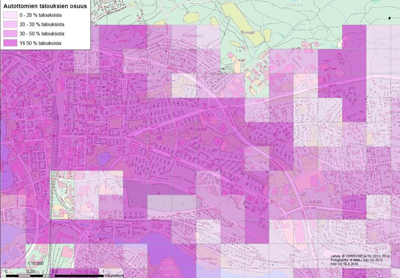Click the Kaleva district label
Image resolution: width=400 pixels, height=278 pixels.
click(198, 129)
